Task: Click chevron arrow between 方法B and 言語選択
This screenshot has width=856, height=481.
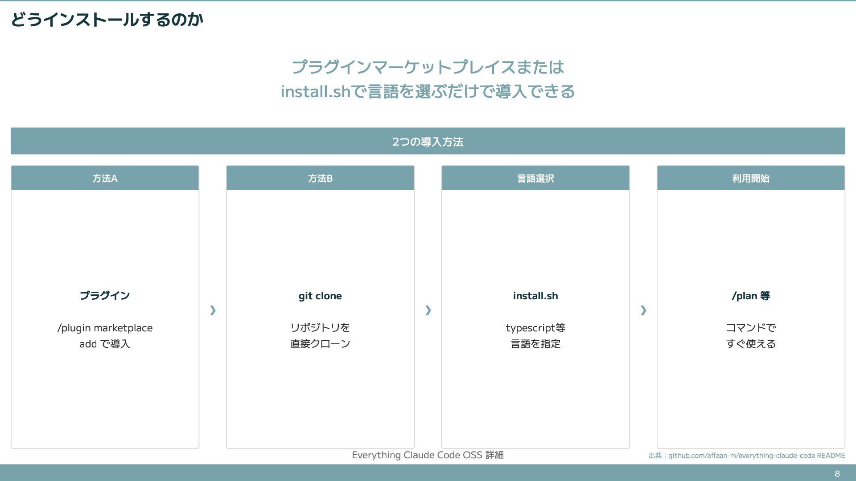Action: pyautogui.click(x=428, y=310)
